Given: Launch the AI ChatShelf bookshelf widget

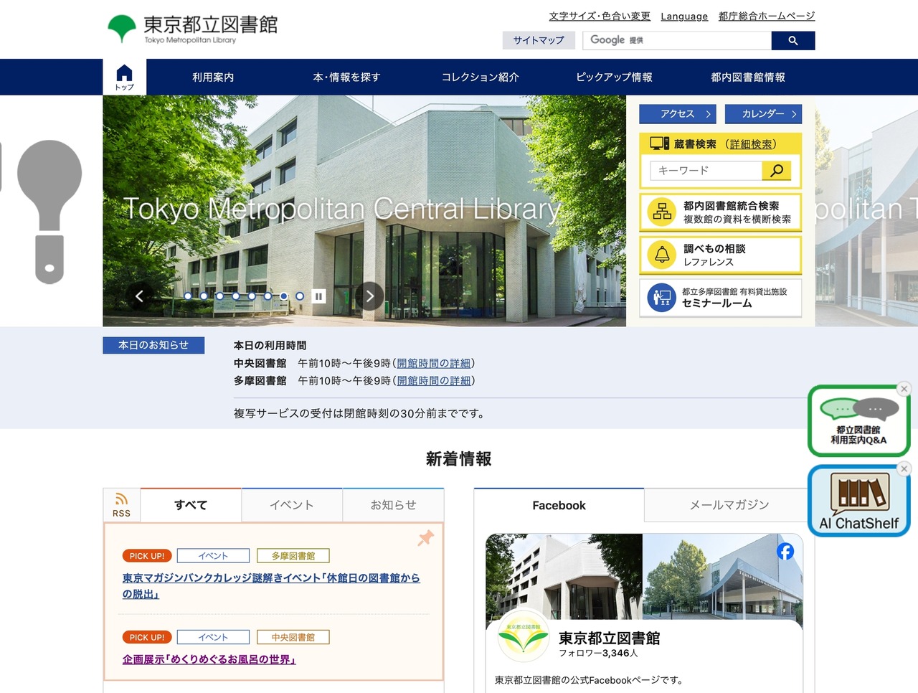Looking at the screenshot, I should [x=858, y=501].
